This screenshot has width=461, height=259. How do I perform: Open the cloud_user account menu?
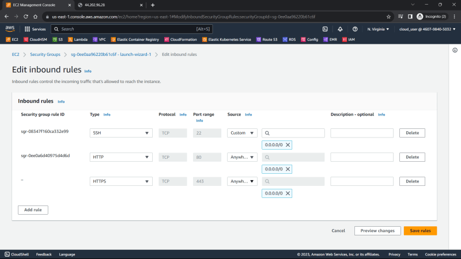point(427,29)
